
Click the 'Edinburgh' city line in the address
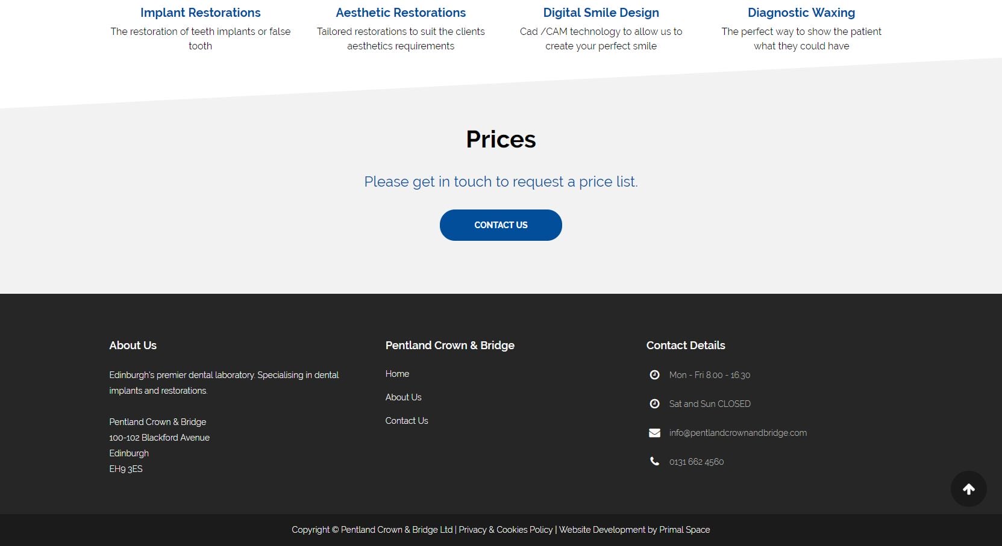pyautogui.click(x=129, y=453)
